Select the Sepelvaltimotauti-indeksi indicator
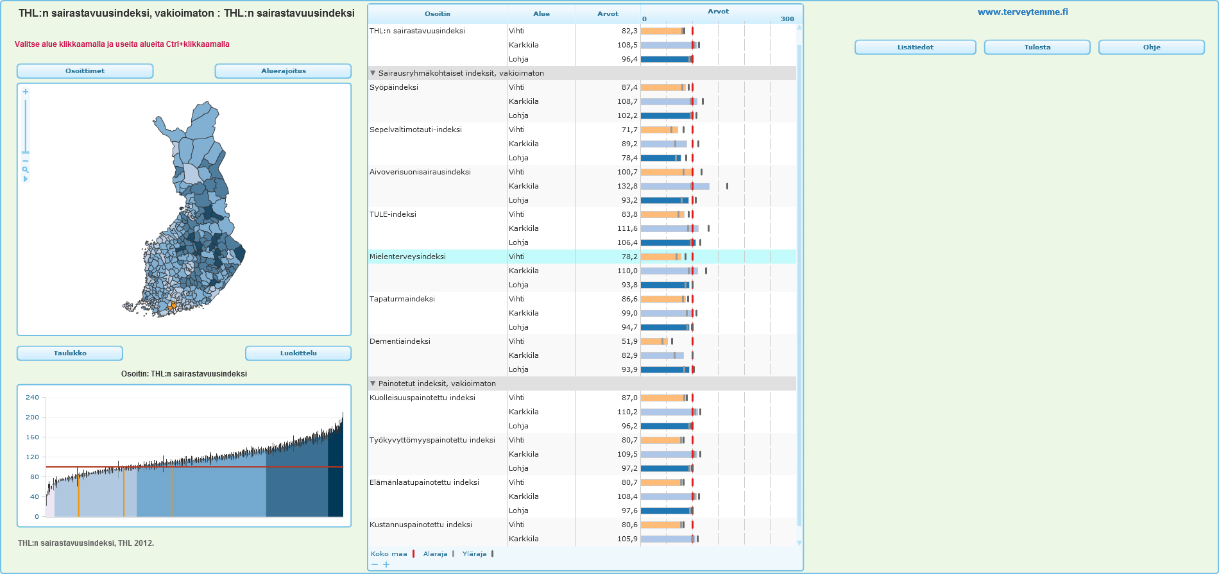The width and height of the screenshot is (1219, 574). [x=416, y=130]
